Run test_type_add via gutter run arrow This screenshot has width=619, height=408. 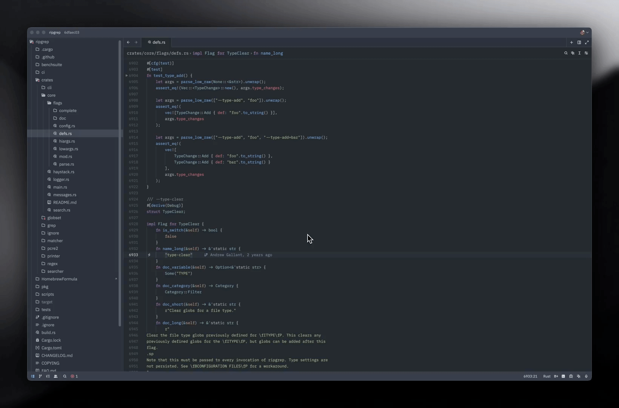click(126, 76)
